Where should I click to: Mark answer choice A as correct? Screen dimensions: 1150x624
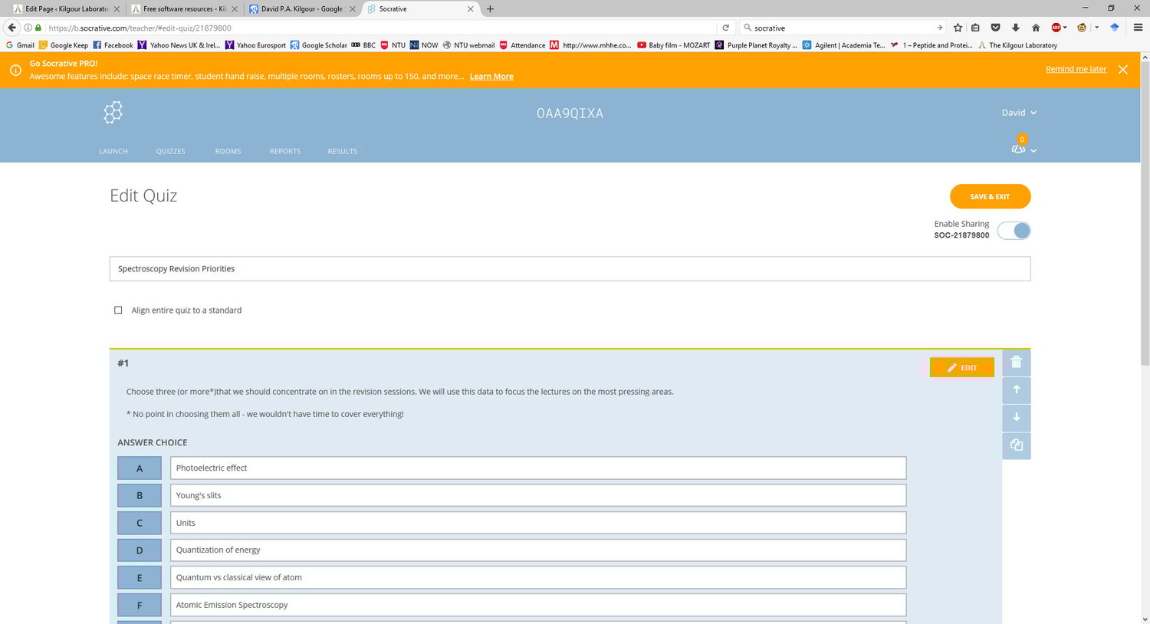[x=139, y=468]
